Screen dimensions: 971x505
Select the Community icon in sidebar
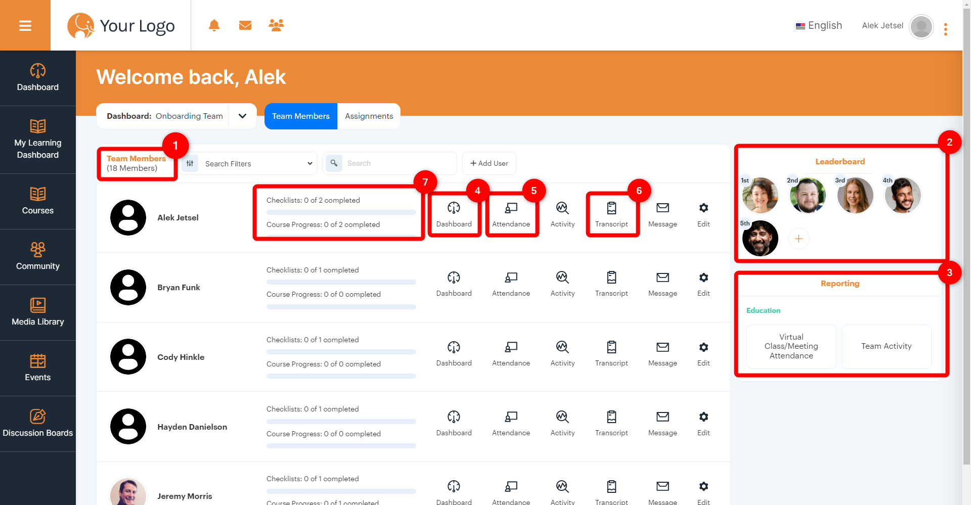37,250
